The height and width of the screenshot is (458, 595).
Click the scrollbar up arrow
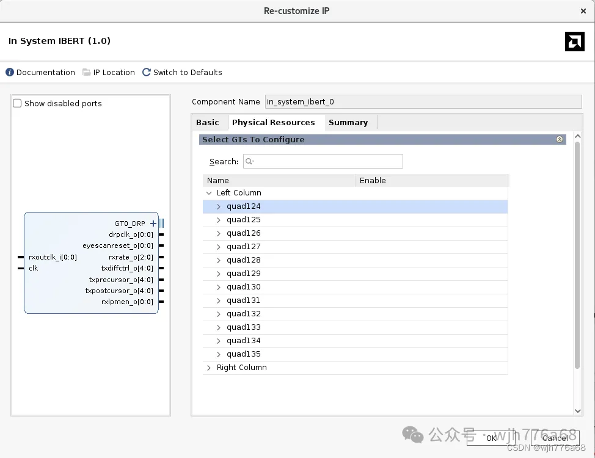coord(577,136)
